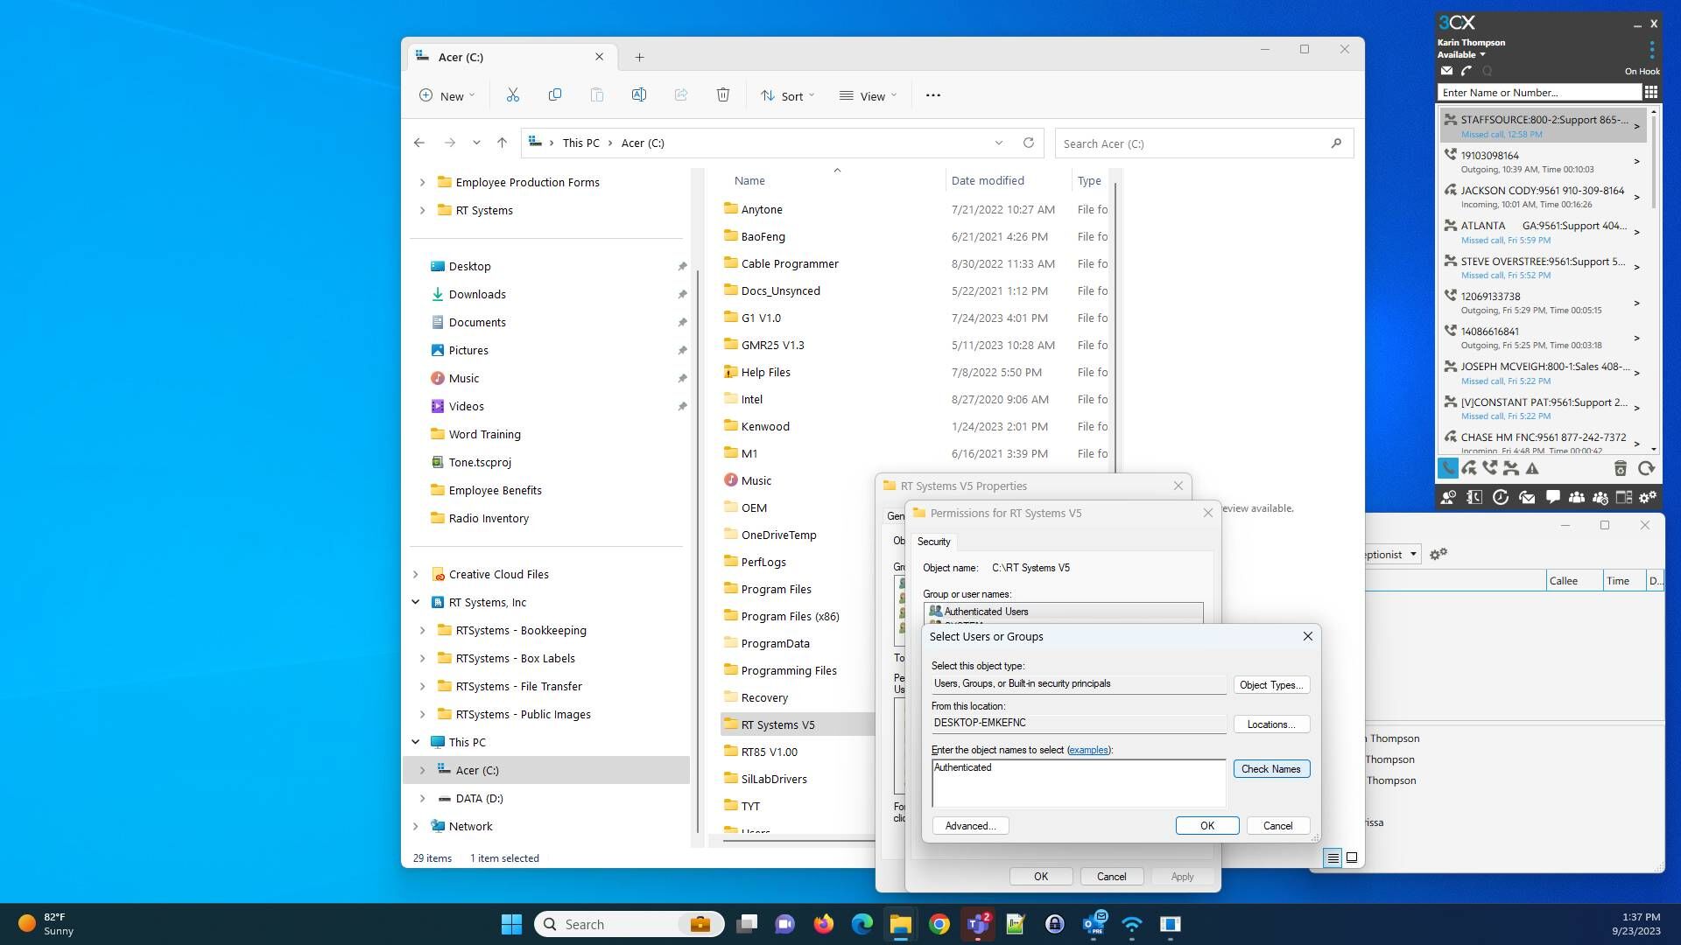Screen dimensions: 1681x945
Task: Open the examples link
Action: click(x=1088, y=750)
